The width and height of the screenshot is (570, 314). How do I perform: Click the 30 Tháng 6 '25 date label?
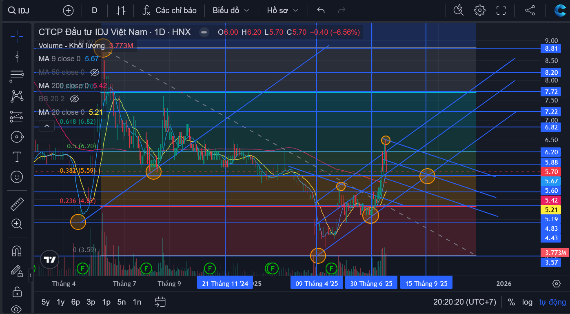pyautogui.click(x=371, y=283)
